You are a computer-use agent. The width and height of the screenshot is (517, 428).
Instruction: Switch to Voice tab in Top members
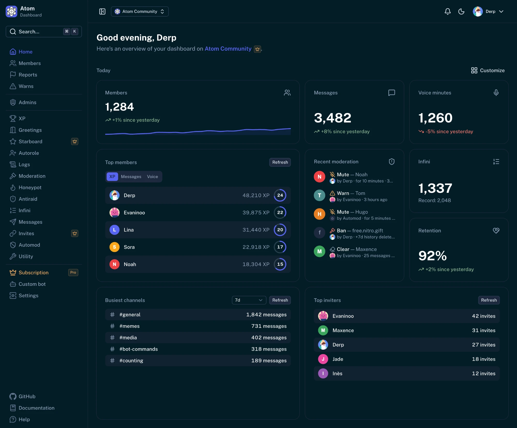pyautogui.click(x=153, y=177)
